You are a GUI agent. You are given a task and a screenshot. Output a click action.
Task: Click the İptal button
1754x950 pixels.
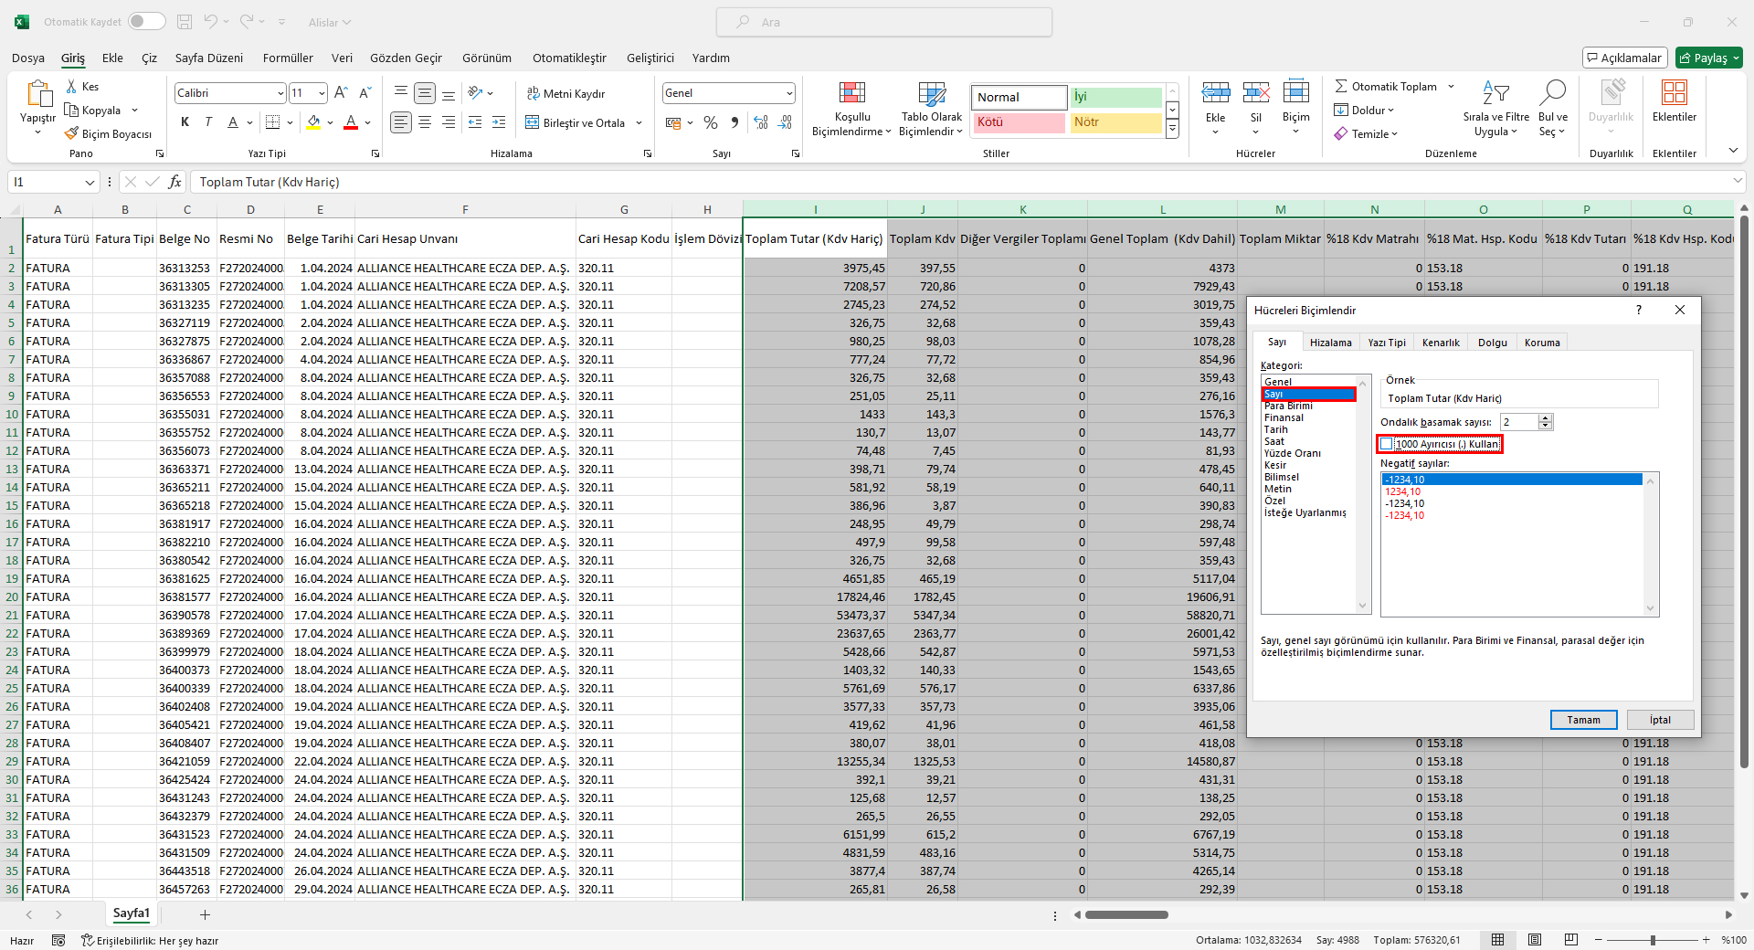tap(1660, 720)
